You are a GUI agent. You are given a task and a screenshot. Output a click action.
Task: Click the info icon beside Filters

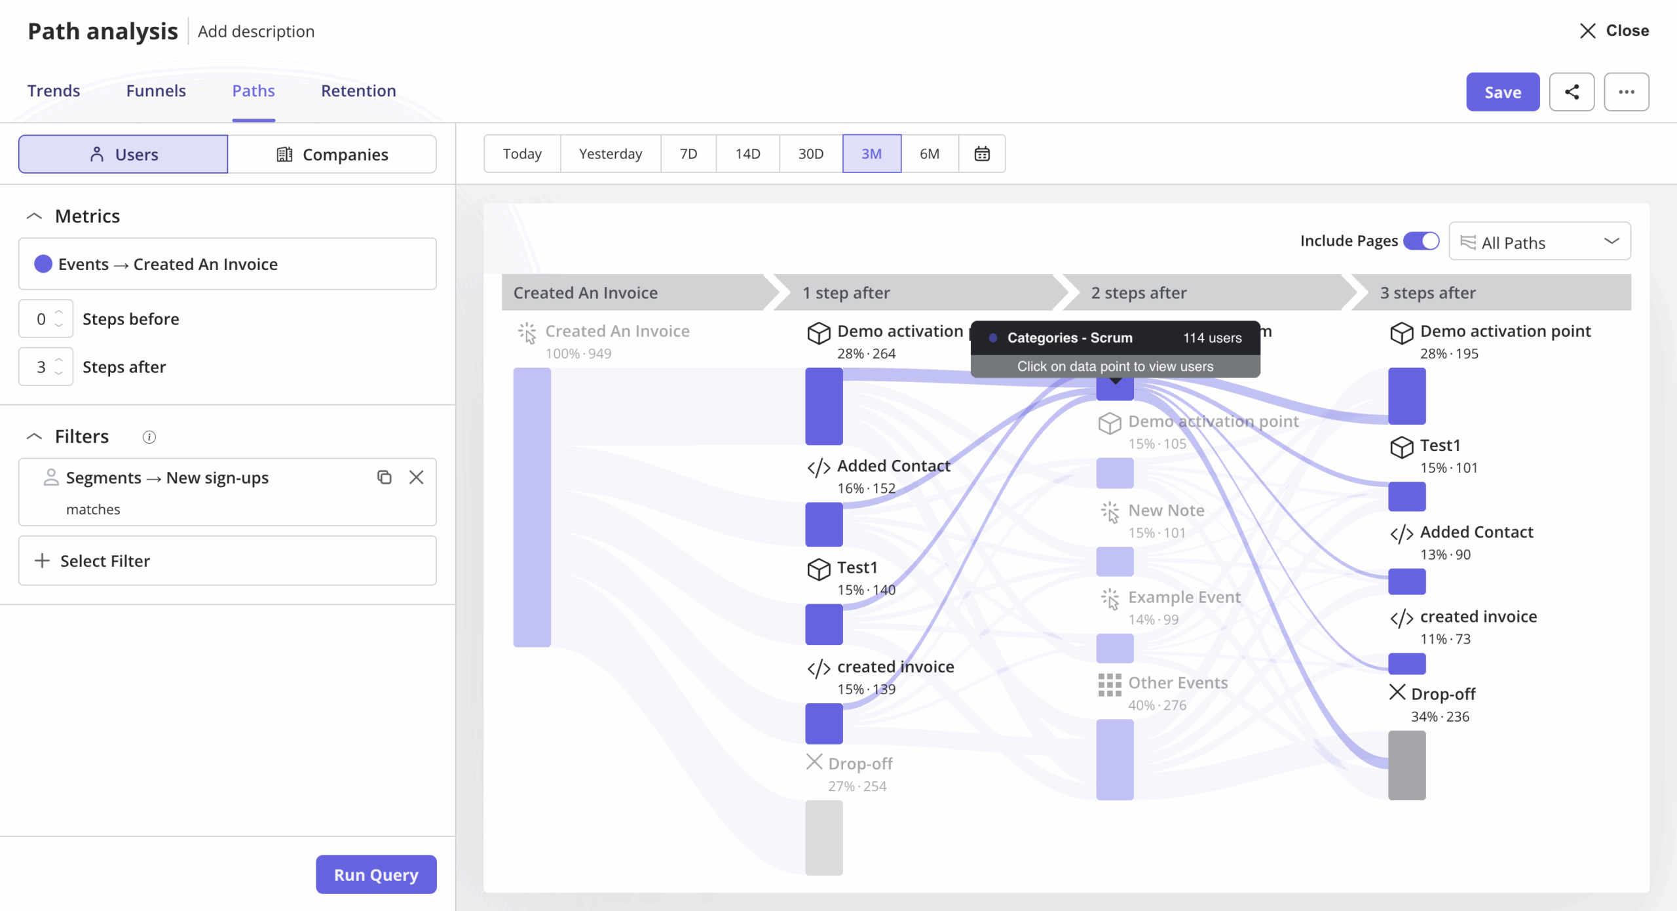[149, 437]
